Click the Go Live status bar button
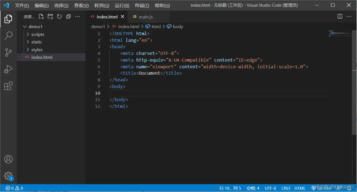This screenshot has height=192, width=357. pos(321,188)
